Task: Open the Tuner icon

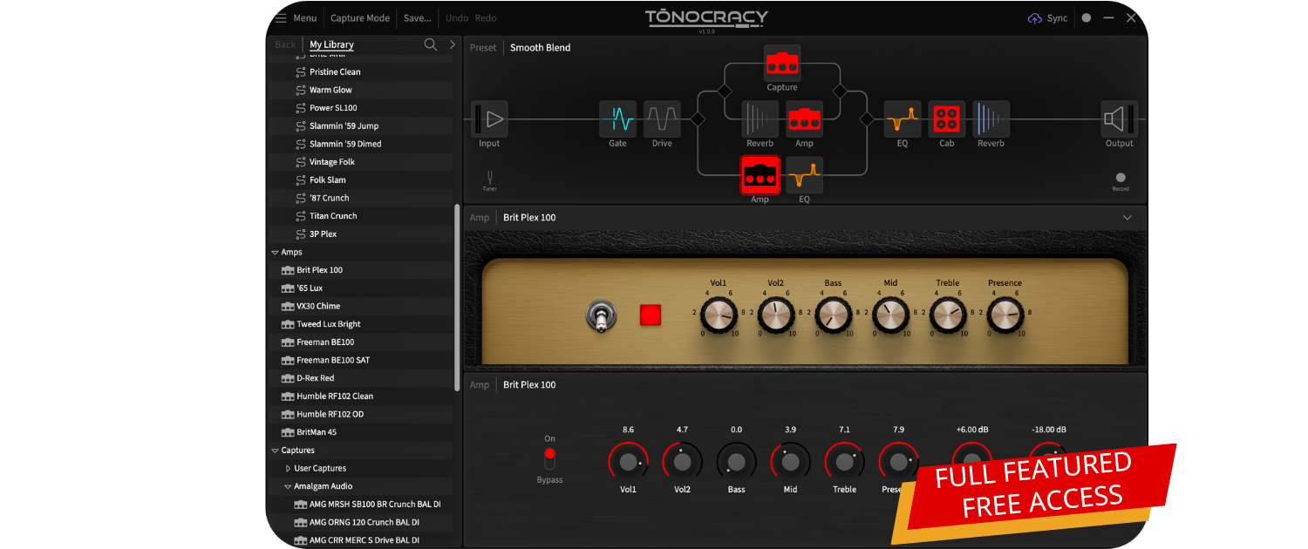Action: 490,178
